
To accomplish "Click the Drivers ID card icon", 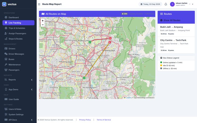I will [6, 48].
